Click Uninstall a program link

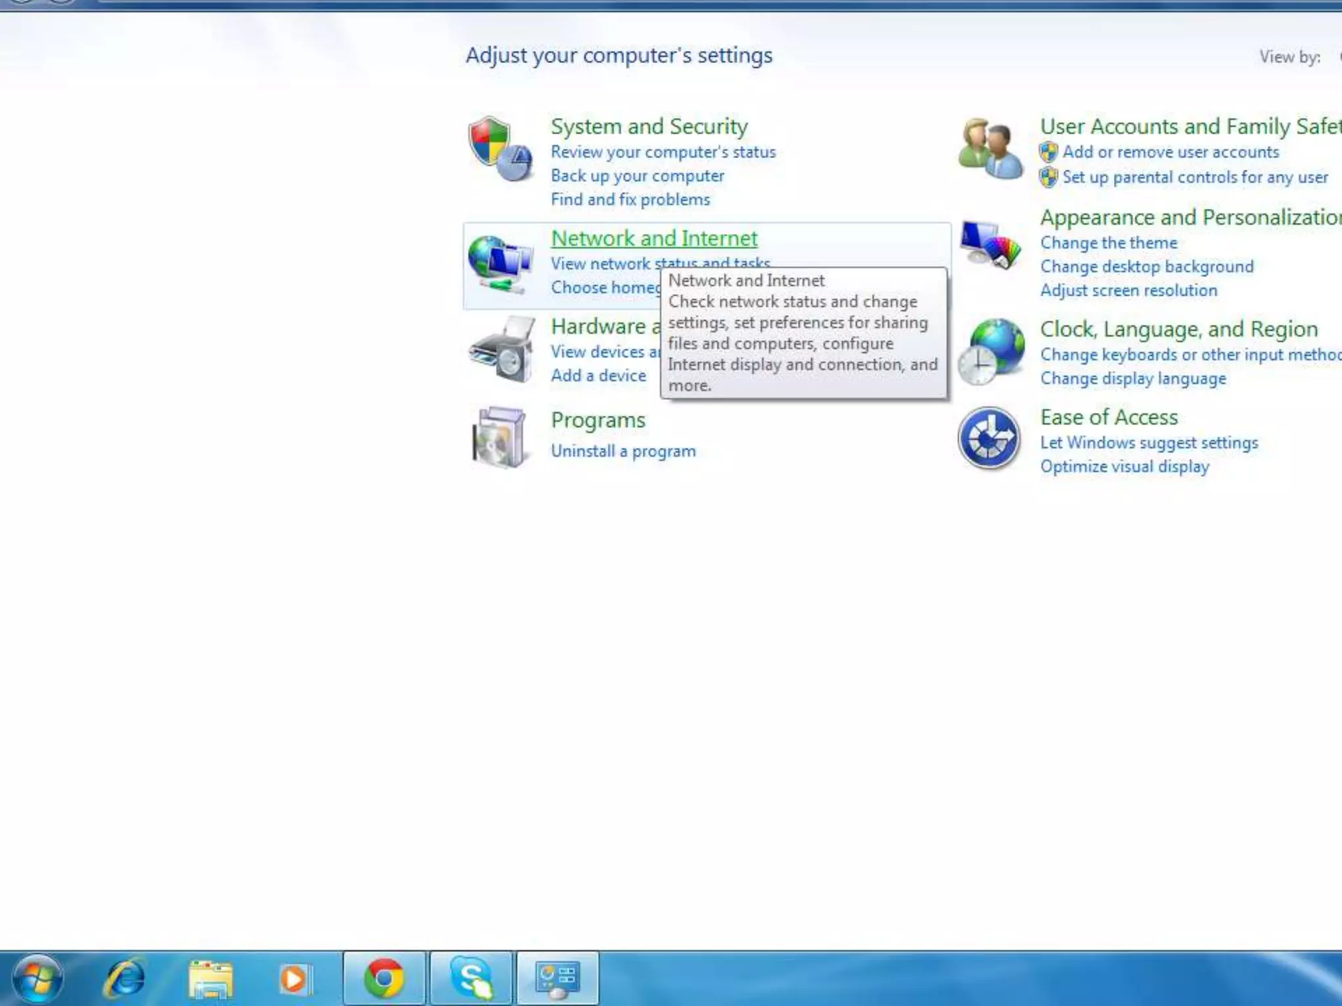click(x=623, y=451)
